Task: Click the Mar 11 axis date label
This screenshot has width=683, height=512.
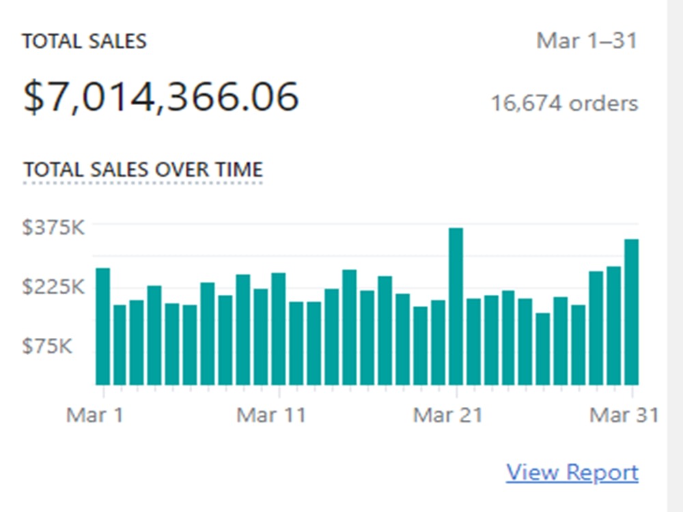Action: pyautogui.click(x=271, y=415)
